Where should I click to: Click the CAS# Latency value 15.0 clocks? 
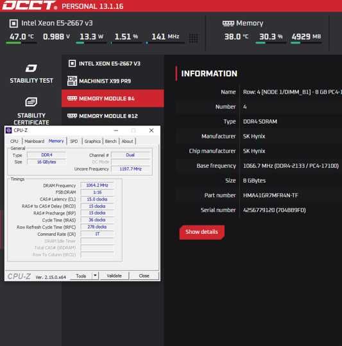(97, 199)
